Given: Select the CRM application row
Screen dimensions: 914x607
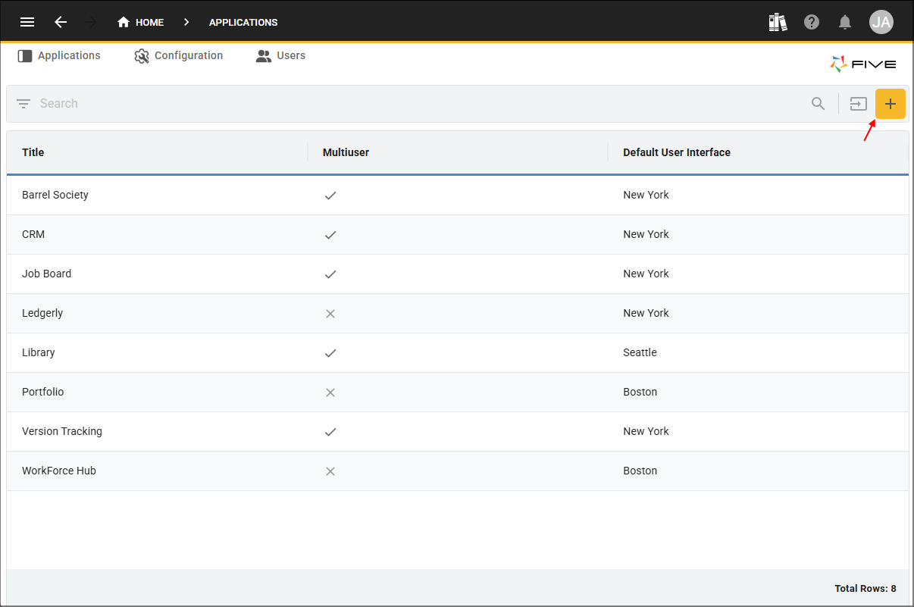Looking at the screenshot, I should click(x=458, y=234).
